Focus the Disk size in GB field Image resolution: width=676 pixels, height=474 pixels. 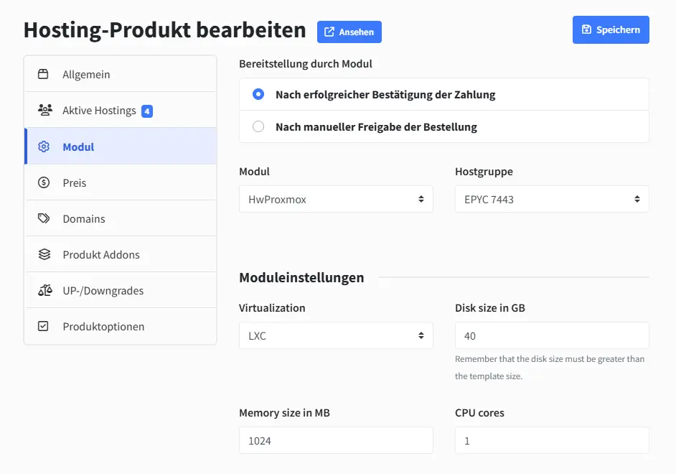point(552,335)
